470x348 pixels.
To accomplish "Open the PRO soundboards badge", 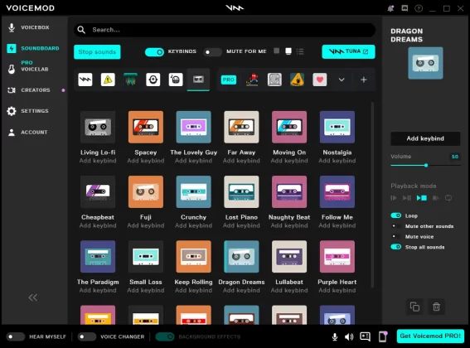I will pyautogui.click(x=229, y=80).
